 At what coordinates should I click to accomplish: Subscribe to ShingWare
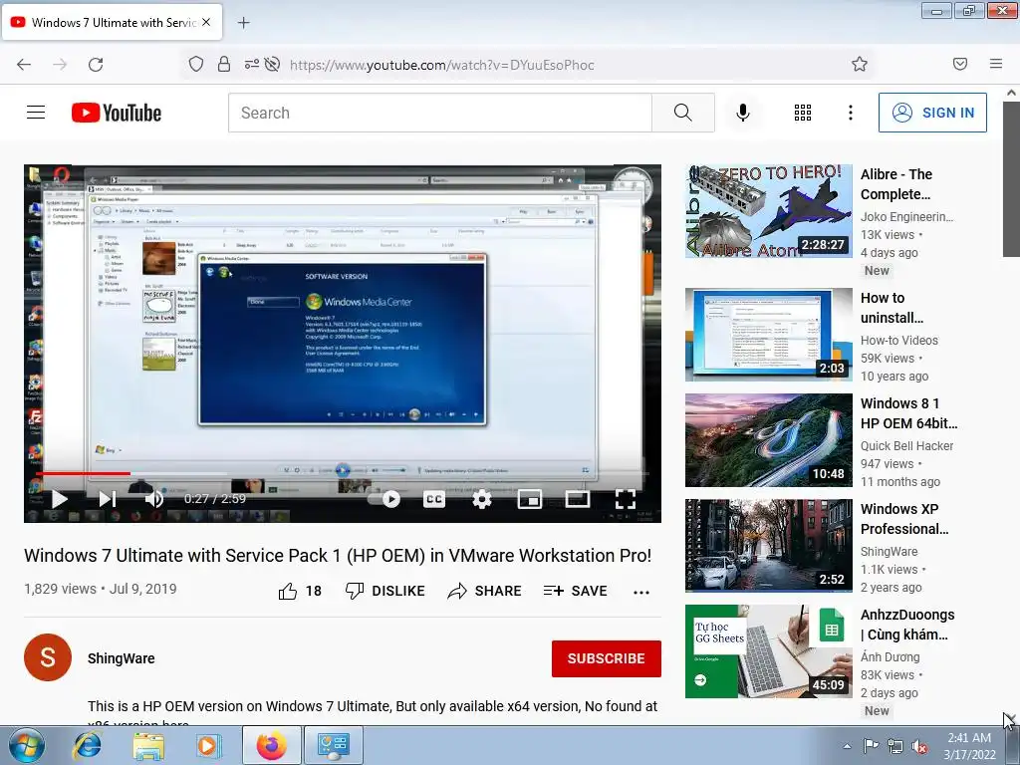607,658
